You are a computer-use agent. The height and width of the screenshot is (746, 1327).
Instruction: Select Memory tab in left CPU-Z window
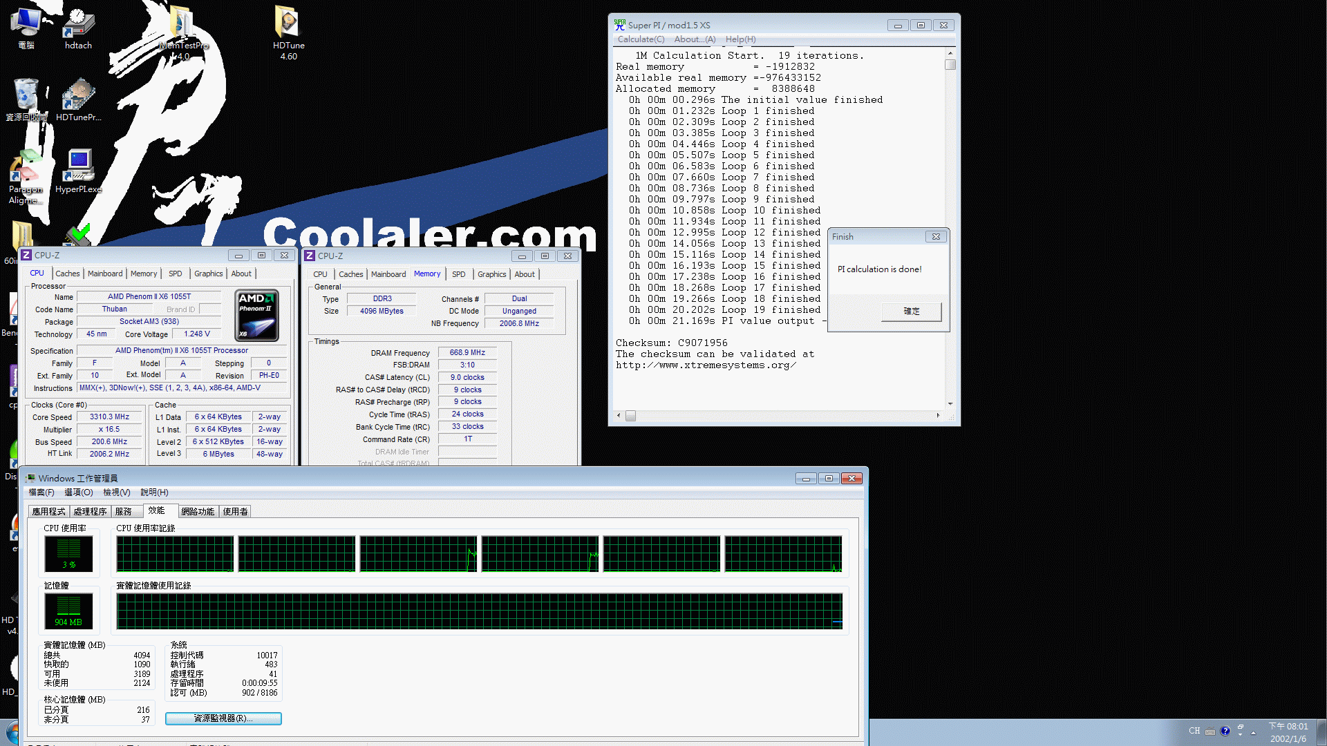pos(144,274)
